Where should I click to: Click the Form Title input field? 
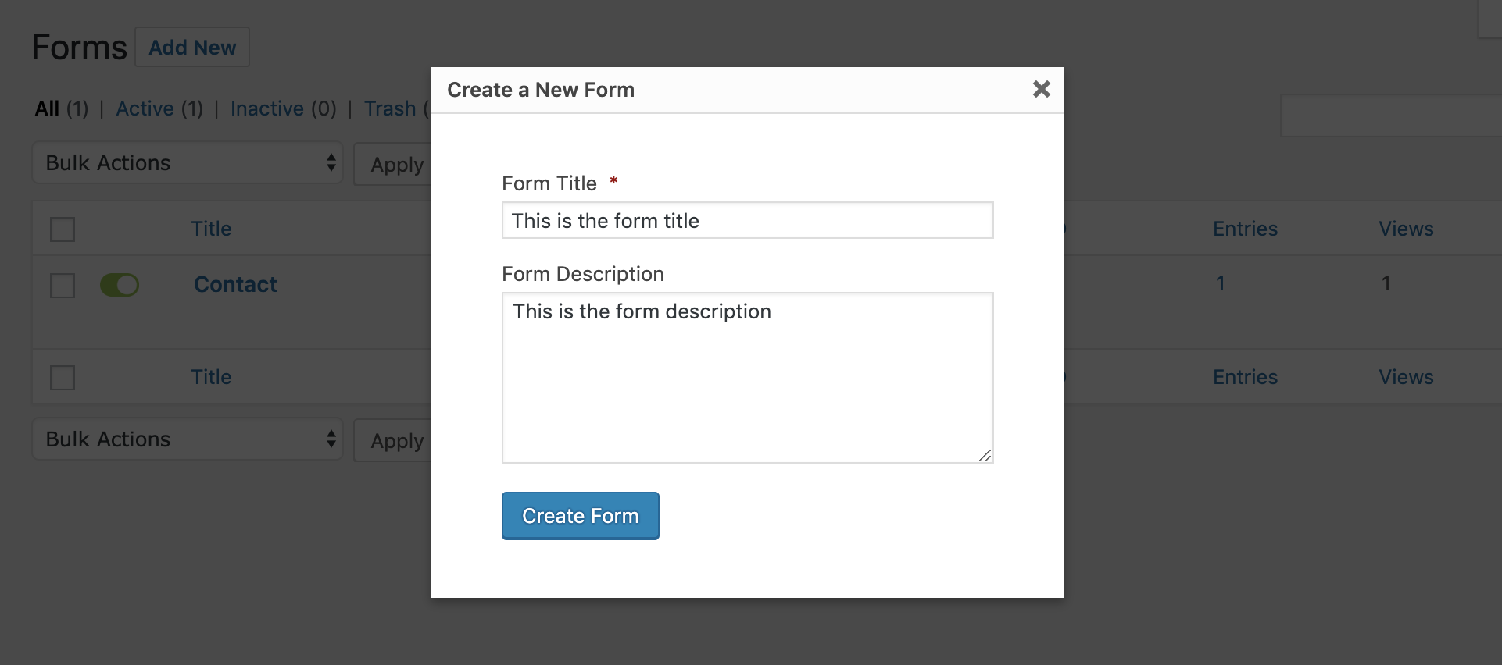coord(747,221)
